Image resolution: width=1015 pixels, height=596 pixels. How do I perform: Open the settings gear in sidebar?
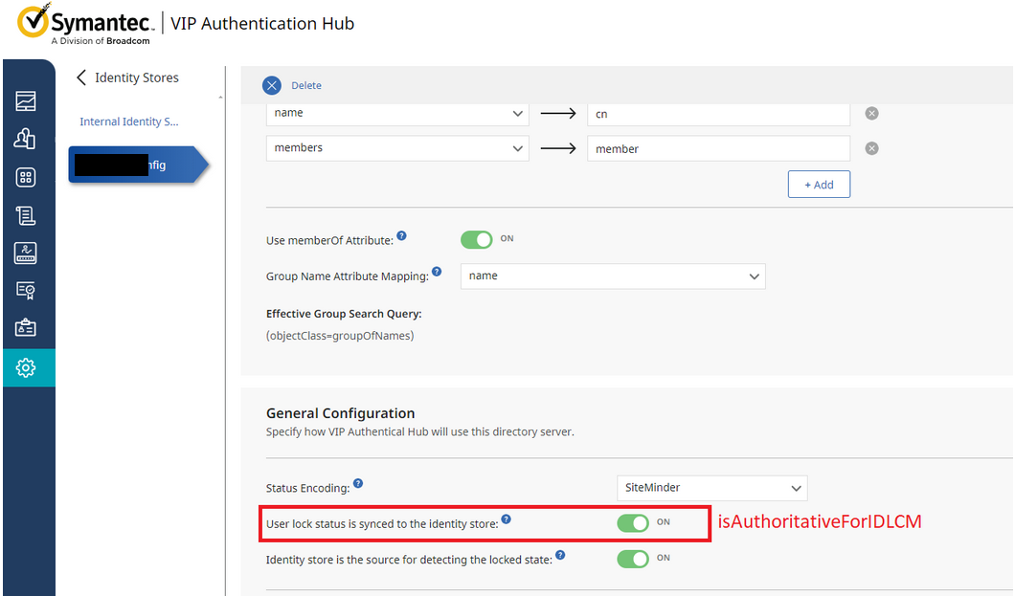[x=26, y=367]
